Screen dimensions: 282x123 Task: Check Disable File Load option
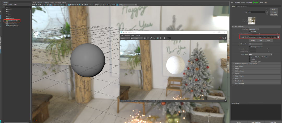[x=250, y=61]
